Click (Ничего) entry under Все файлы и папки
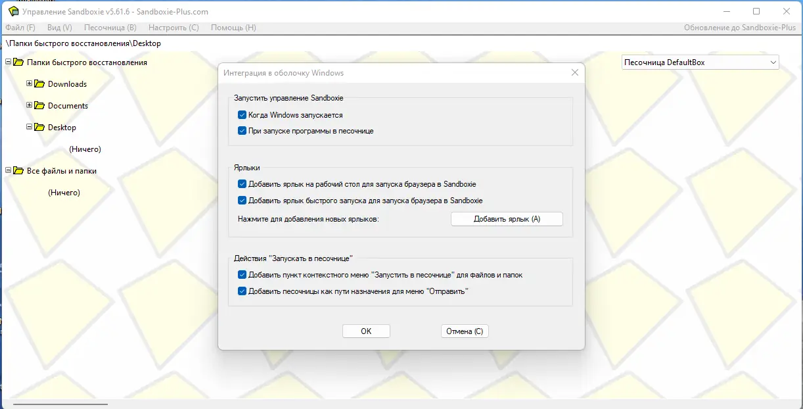This screenshot has width=803, height=409. pyautogui.click(x=64, y=193)
